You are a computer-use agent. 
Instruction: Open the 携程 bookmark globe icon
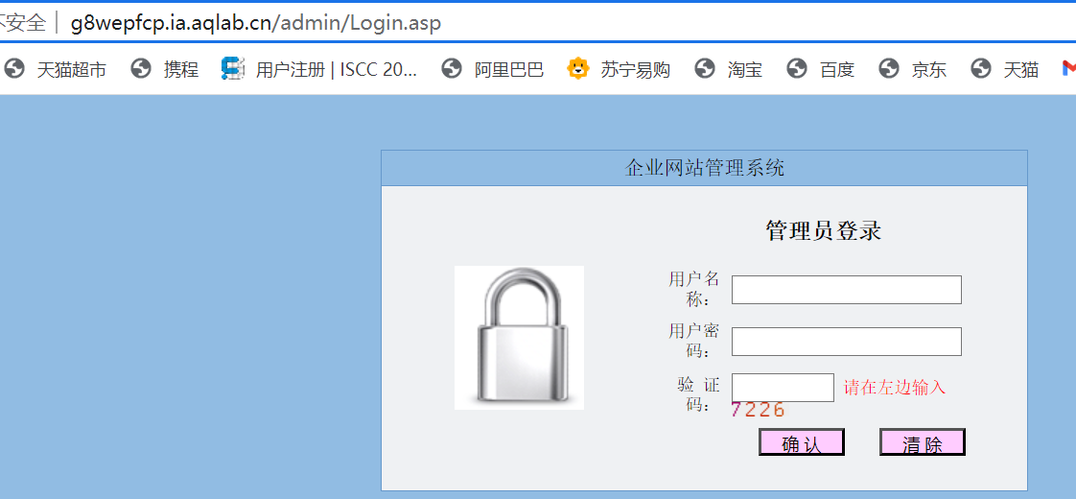(x=141, y=69)
